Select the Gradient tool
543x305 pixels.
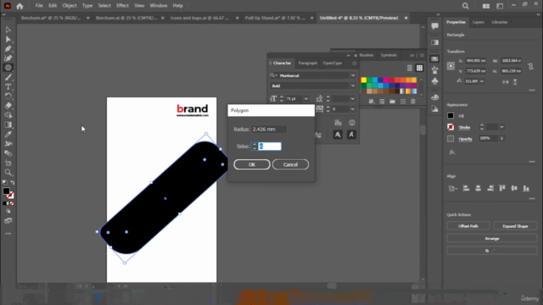pyautogui.click(x=8, y=125)
